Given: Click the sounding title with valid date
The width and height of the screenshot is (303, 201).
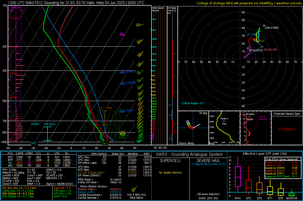Looking at the screenshot, I should [76, 3].
